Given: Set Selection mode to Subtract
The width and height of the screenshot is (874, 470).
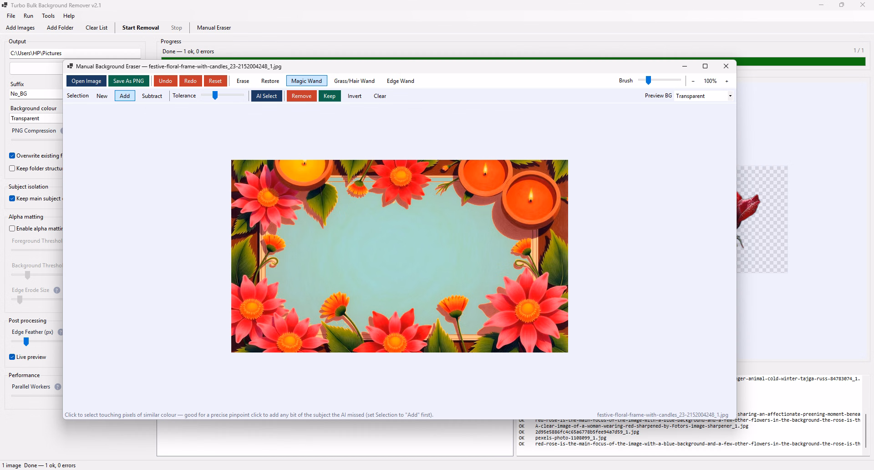Looking at the screenshot, I should point(152,96).
